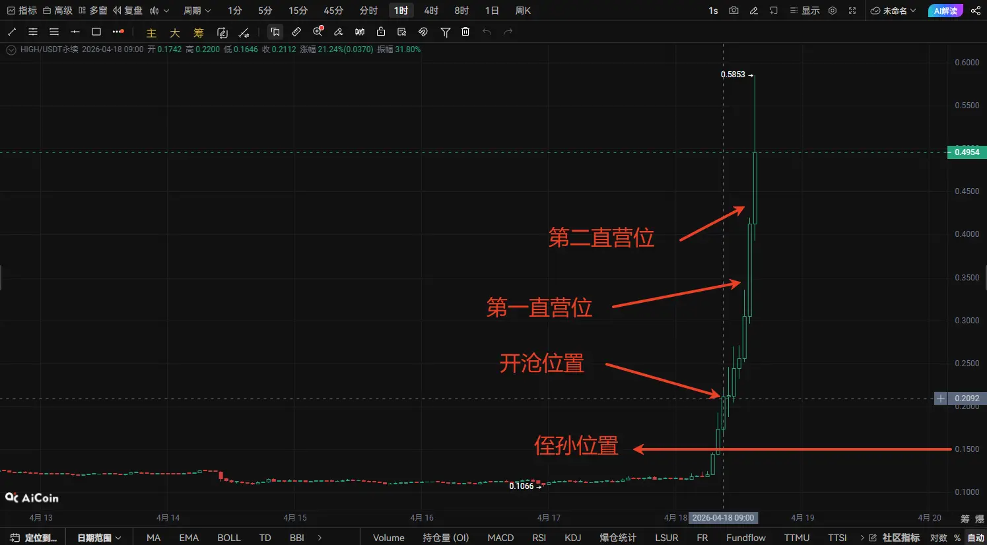Screen dimensions: 987x545
Task: Click the 主 main-force indicator icon
Action: (x=151, y=33)
